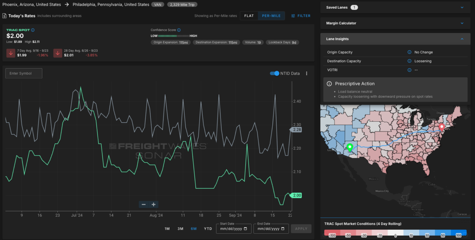
Task: Select the YTD time range
Action: coord(208,229)
